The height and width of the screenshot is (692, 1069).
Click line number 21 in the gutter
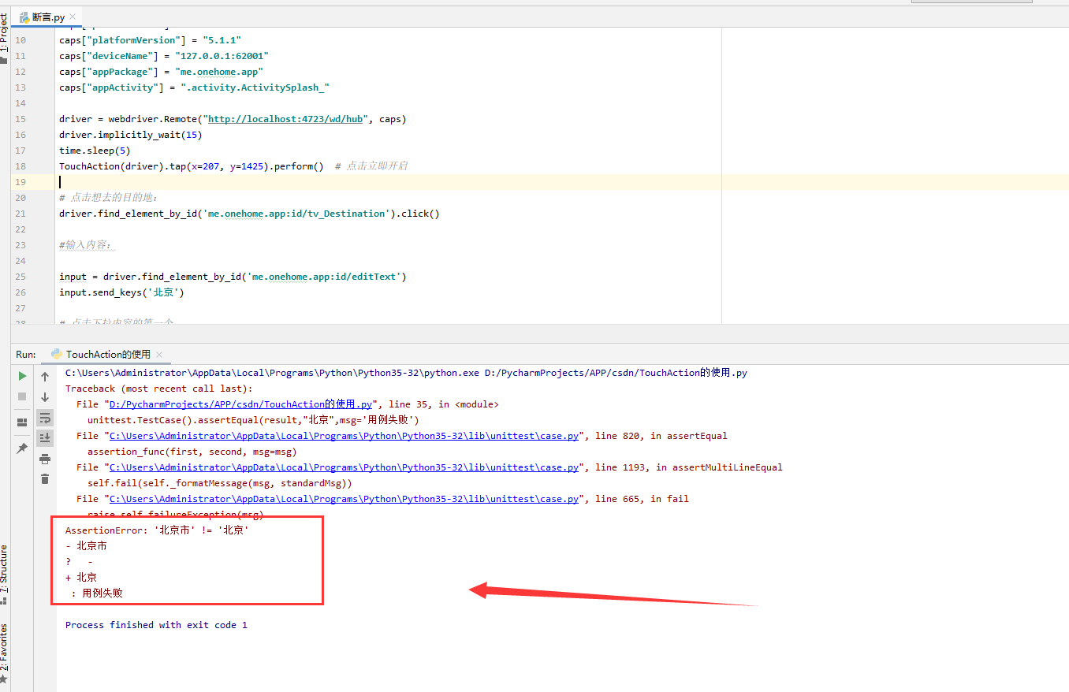(20, 214)
